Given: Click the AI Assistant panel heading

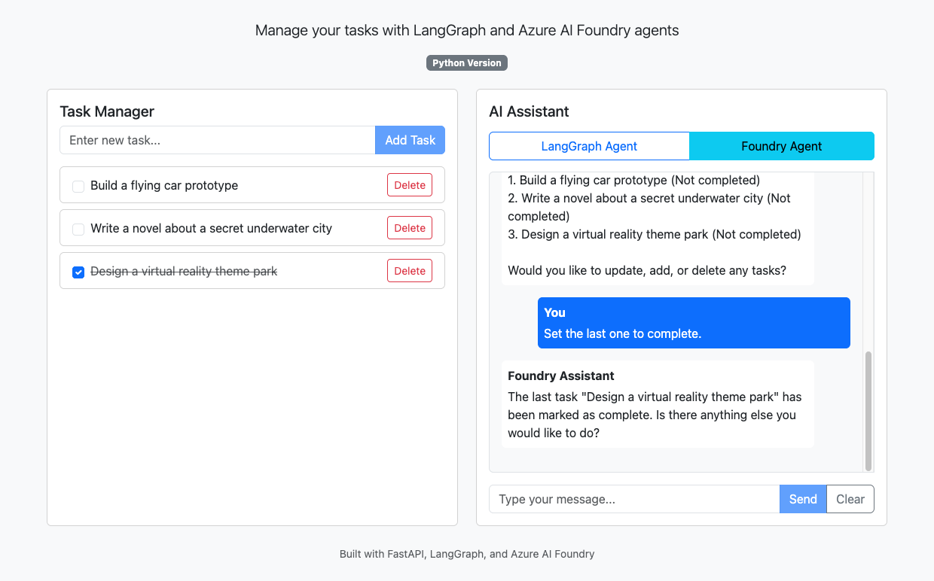Looking at the screenshot, I should (x=528, y=111).
